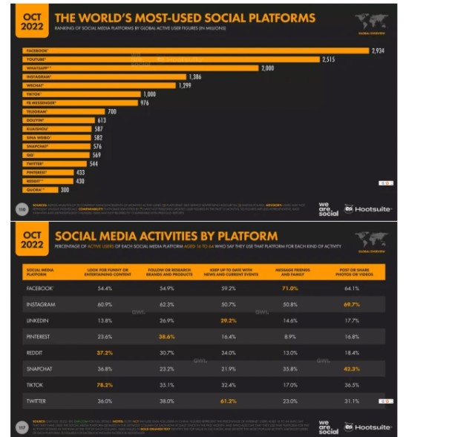475x437 pixels.
Task: Click the Post or Share Photos or Videos header
Action: [354, 272]
